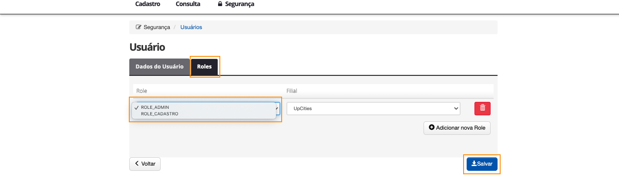Open the Consulta menu
619x176 pixels.
click(188, 4)
